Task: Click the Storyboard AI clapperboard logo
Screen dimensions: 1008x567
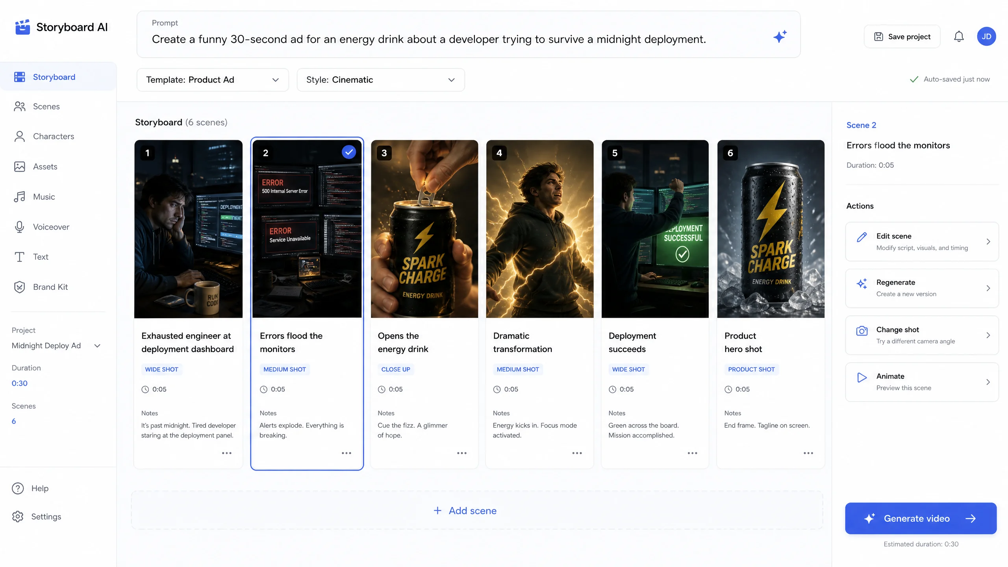Action: [22, 27]
